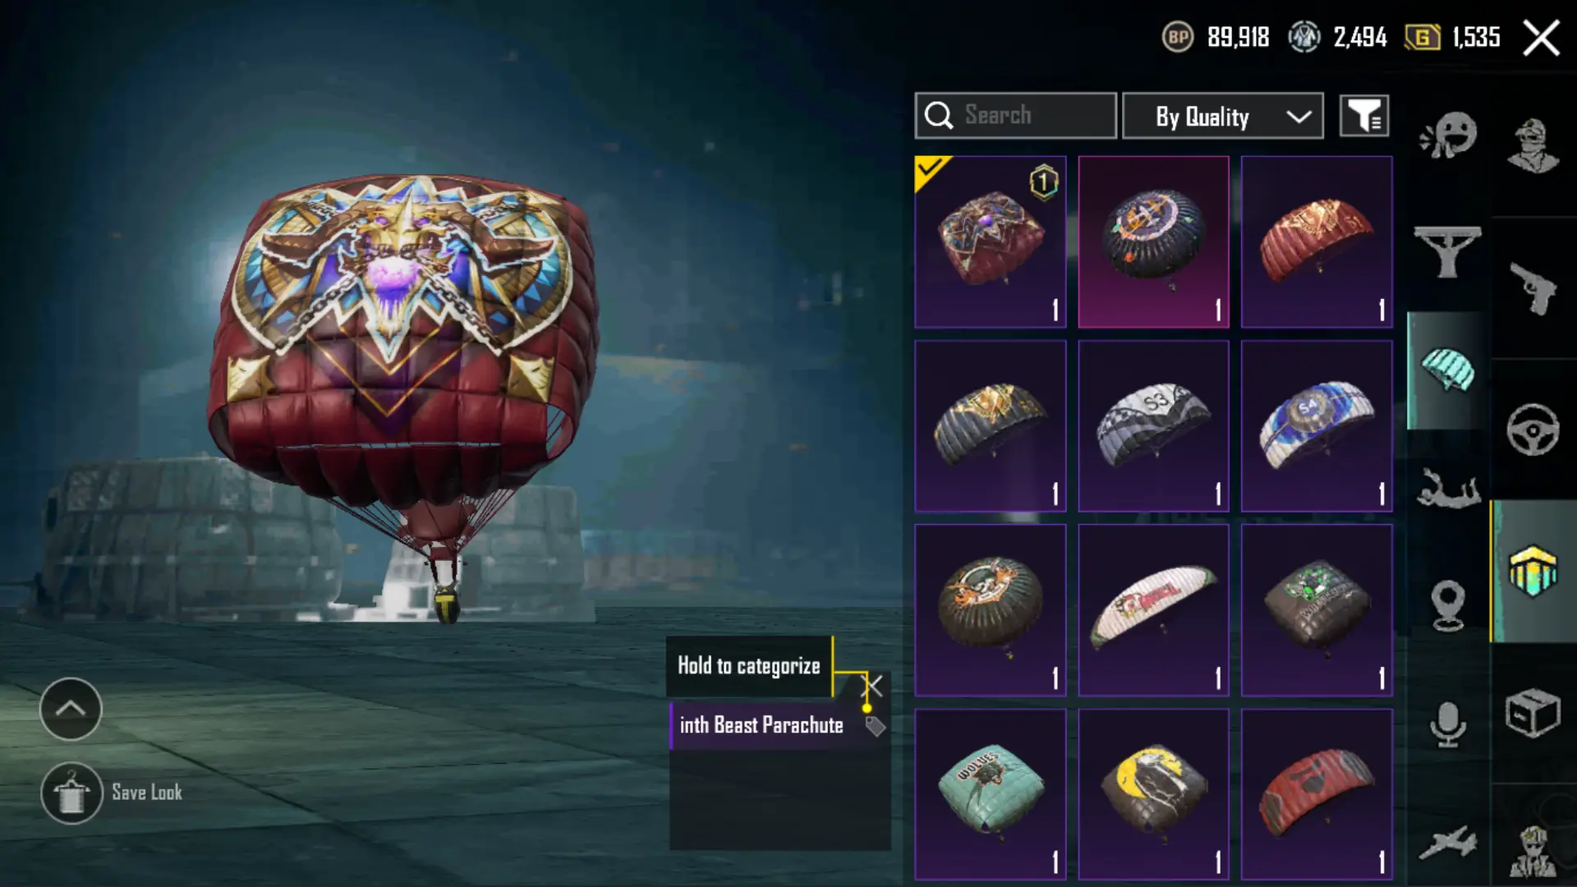Open the filter options icon
The image size is (1577, 887).
[x=1364, y=116]
